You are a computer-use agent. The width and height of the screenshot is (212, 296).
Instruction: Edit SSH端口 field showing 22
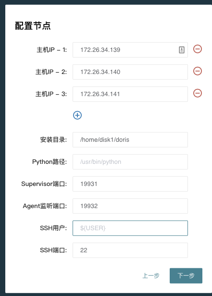(130, 250)
